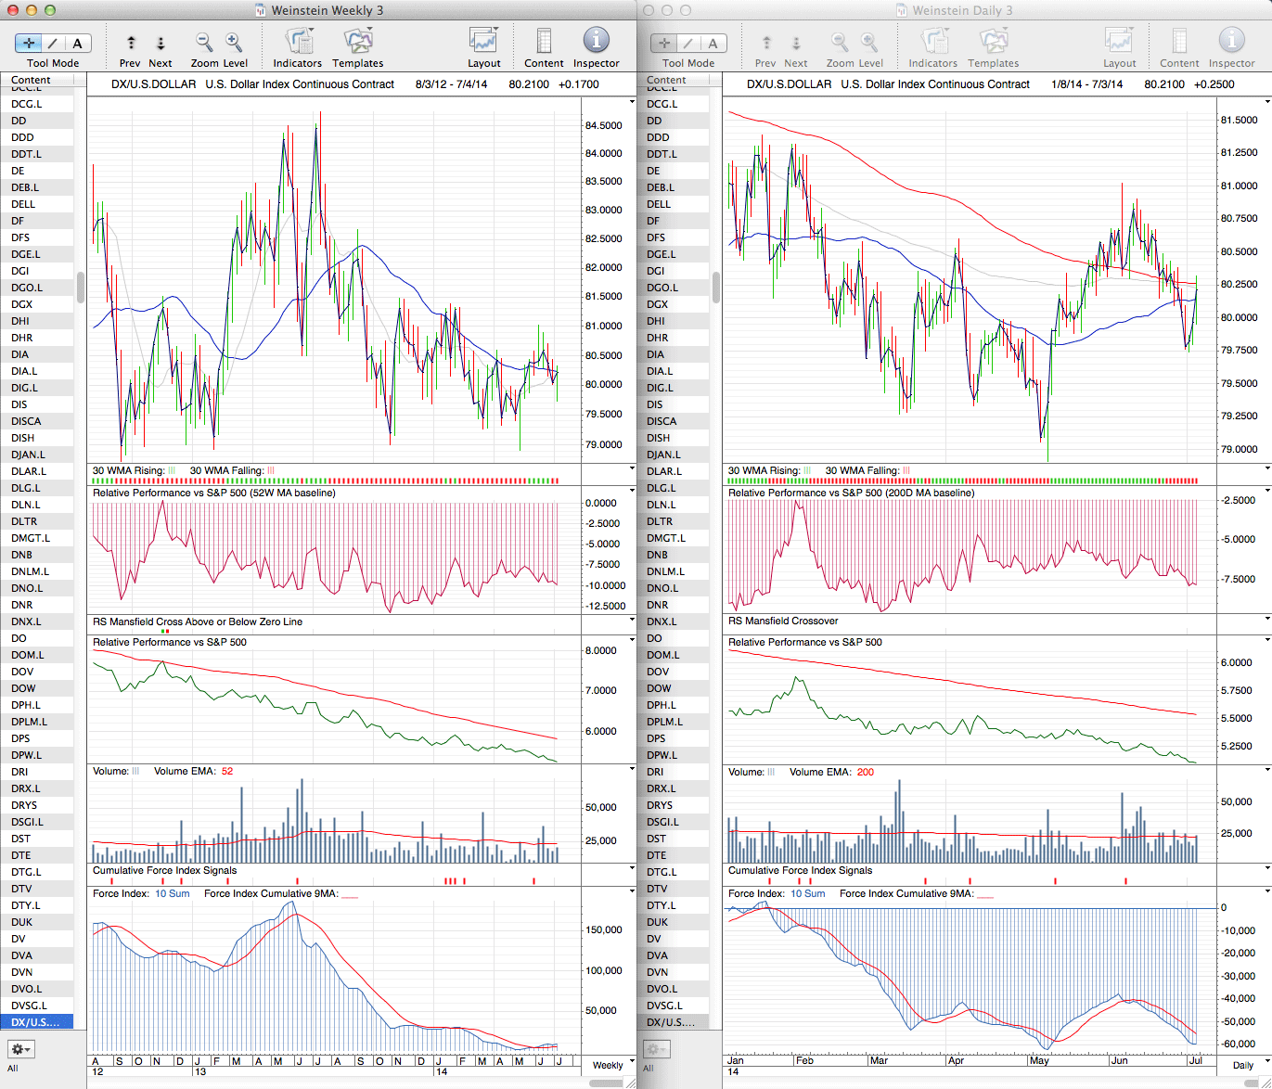Open the Layout menu in Weekly window toolbar
This screenshot has width=1272, height=1089.
tap(483, 42)
